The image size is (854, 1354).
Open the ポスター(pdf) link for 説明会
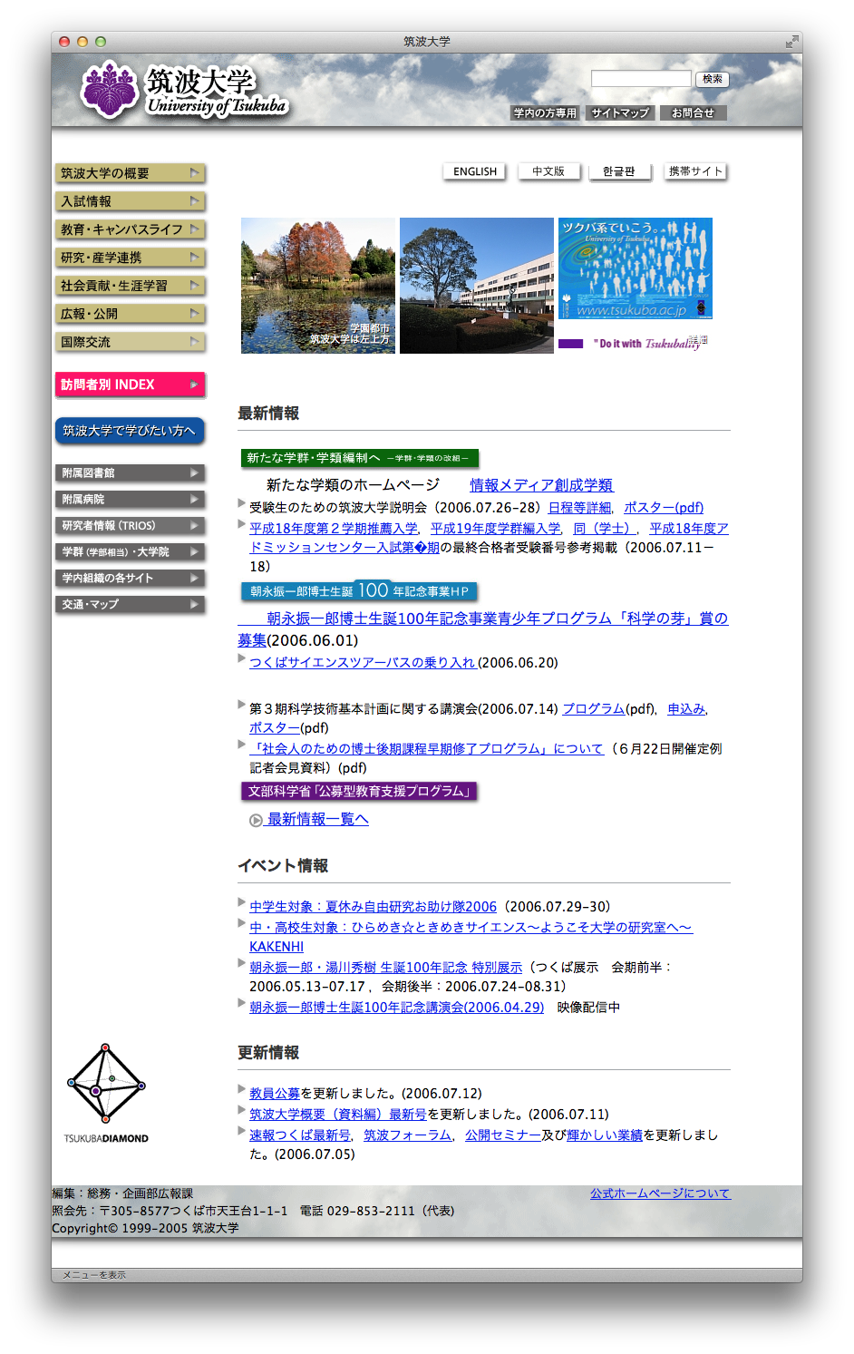point(664,508)
